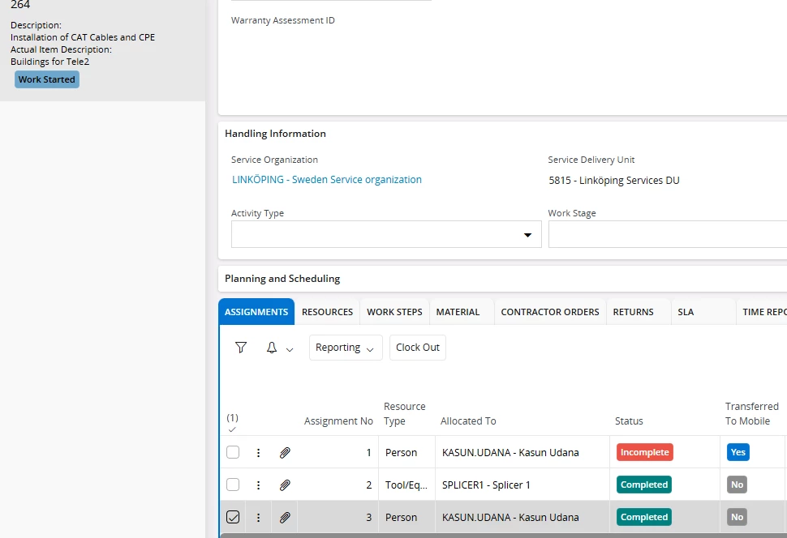Viewport: 787px width, 538px height.
Task: Click inside the Work Stage field
Action: click(665, 234)
